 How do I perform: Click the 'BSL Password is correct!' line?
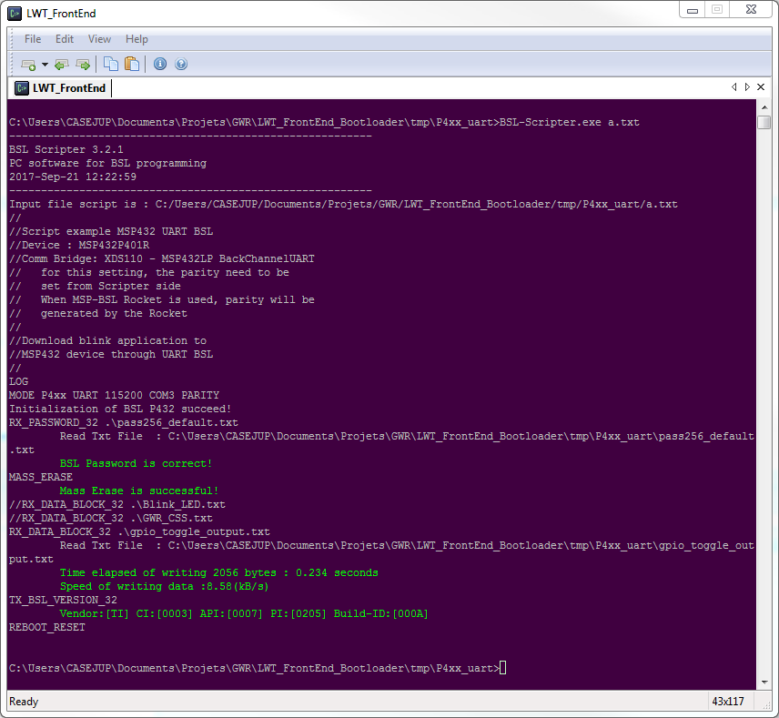136,463
